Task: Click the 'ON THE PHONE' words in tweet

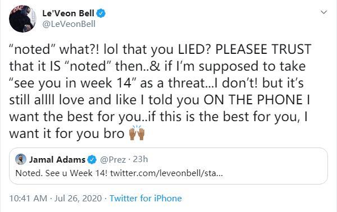Action: [253, 100]
